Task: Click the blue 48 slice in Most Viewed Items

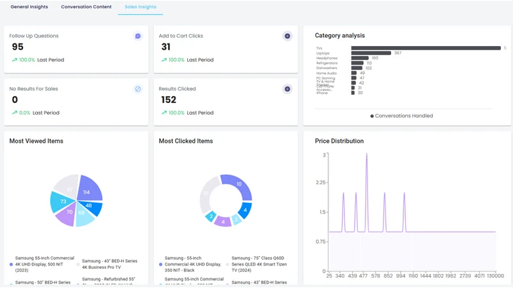Action: [x=92, y=207]
